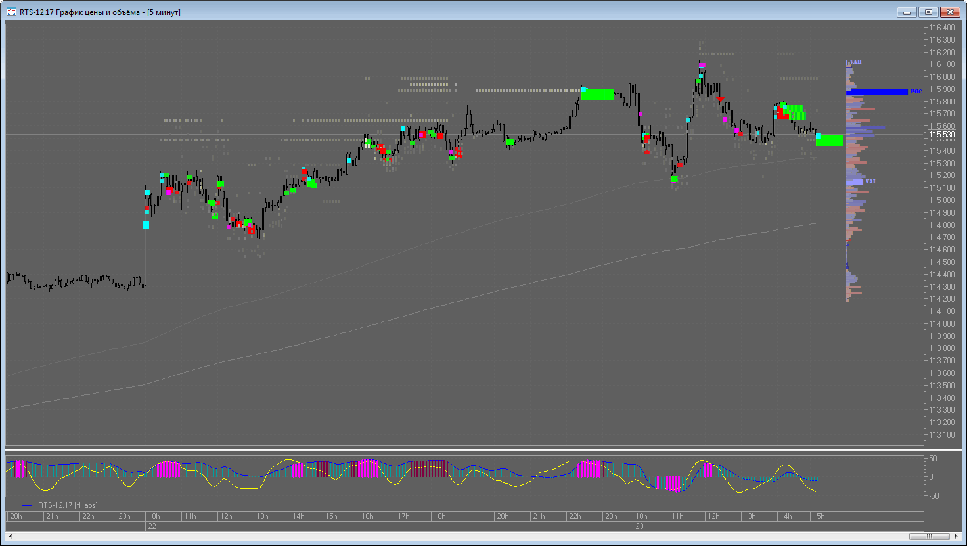The height and width of the screenshot is (546, 967).
Task: Click the 115 900 price axis label
Action: click(x=941, y=89)
